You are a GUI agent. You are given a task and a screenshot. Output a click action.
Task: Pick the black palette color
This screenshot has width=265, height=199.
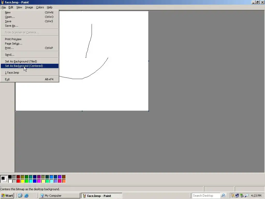(10, 177)
